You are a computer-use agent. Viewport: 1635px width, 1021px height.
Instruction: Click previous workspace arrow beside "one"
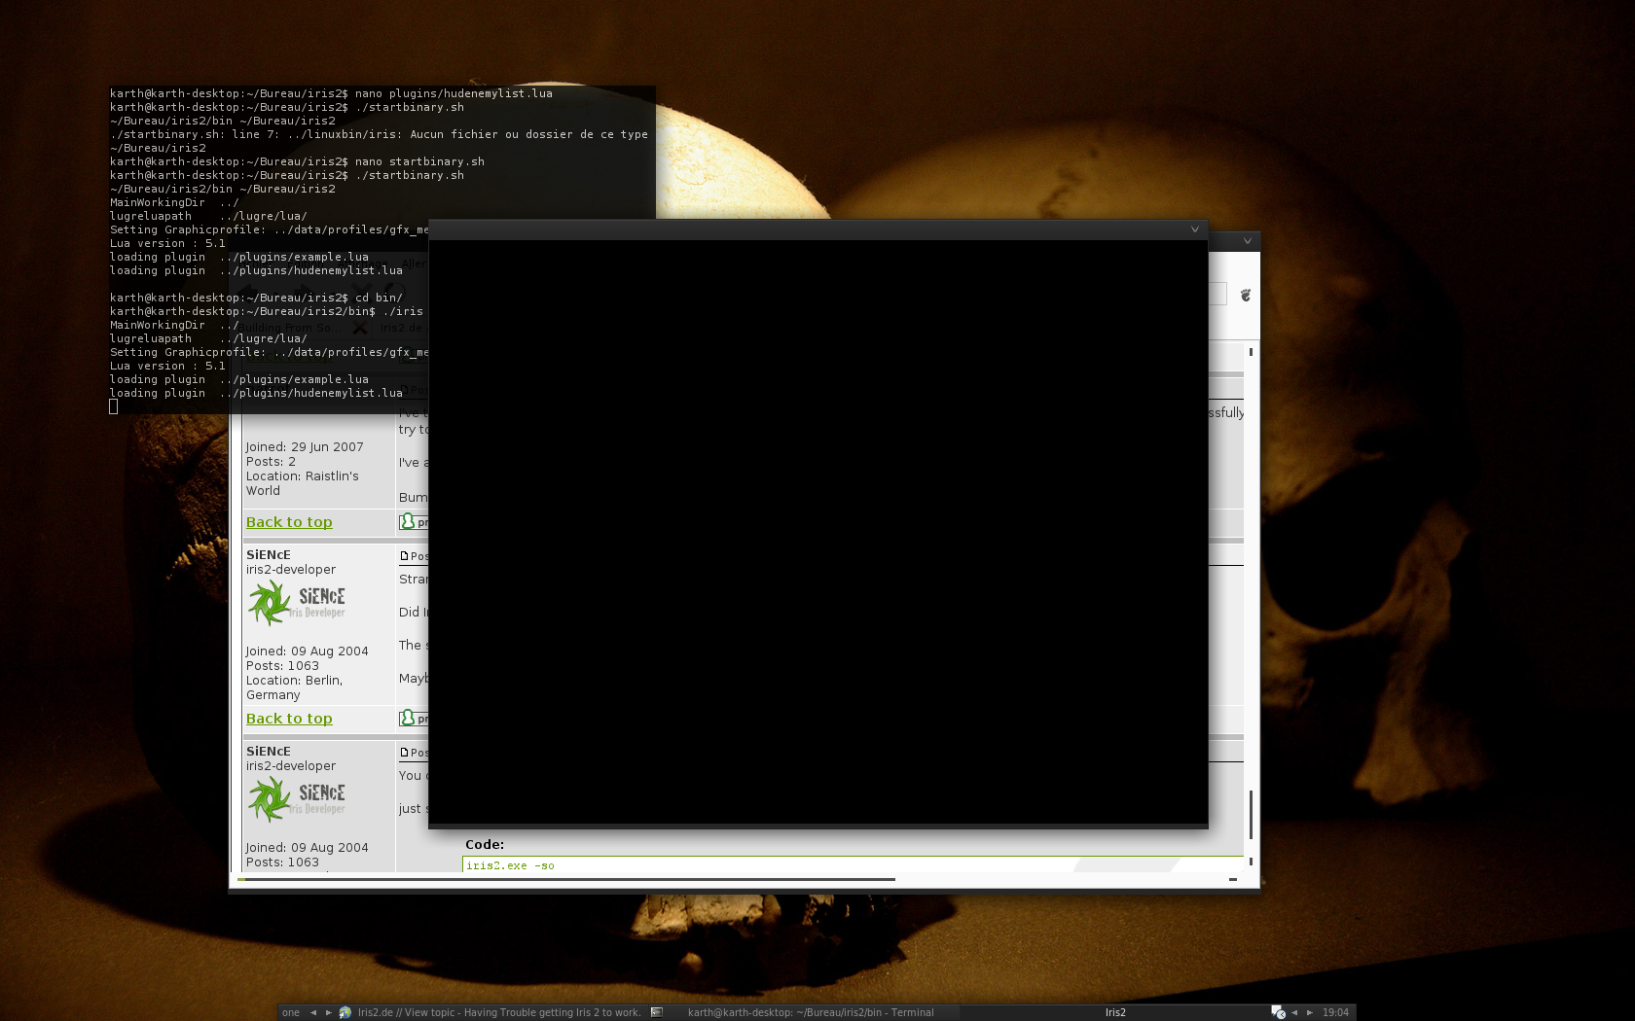click(x=313, y=1012)
